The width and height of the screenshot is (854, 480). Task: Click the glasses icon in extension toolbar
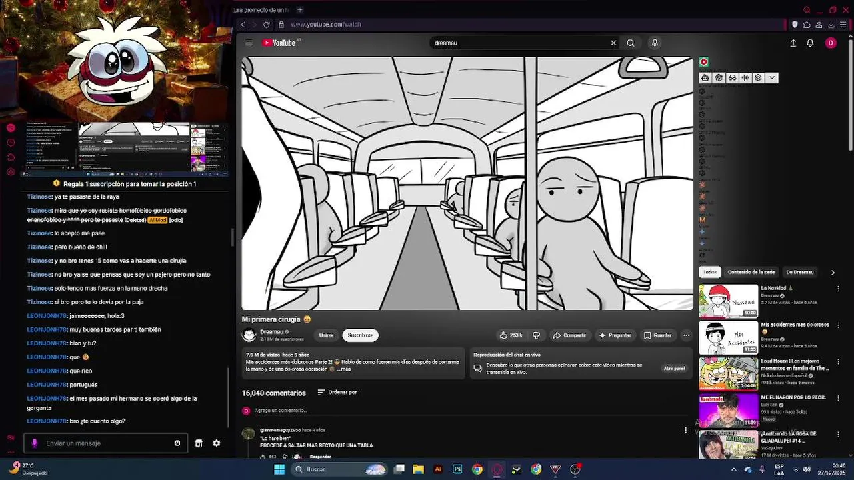click(732, 78)
